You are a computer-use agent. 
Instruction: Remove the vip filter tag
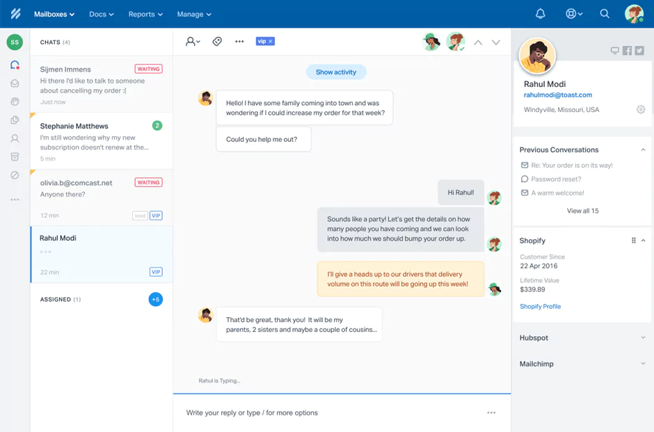pos(271,41)
